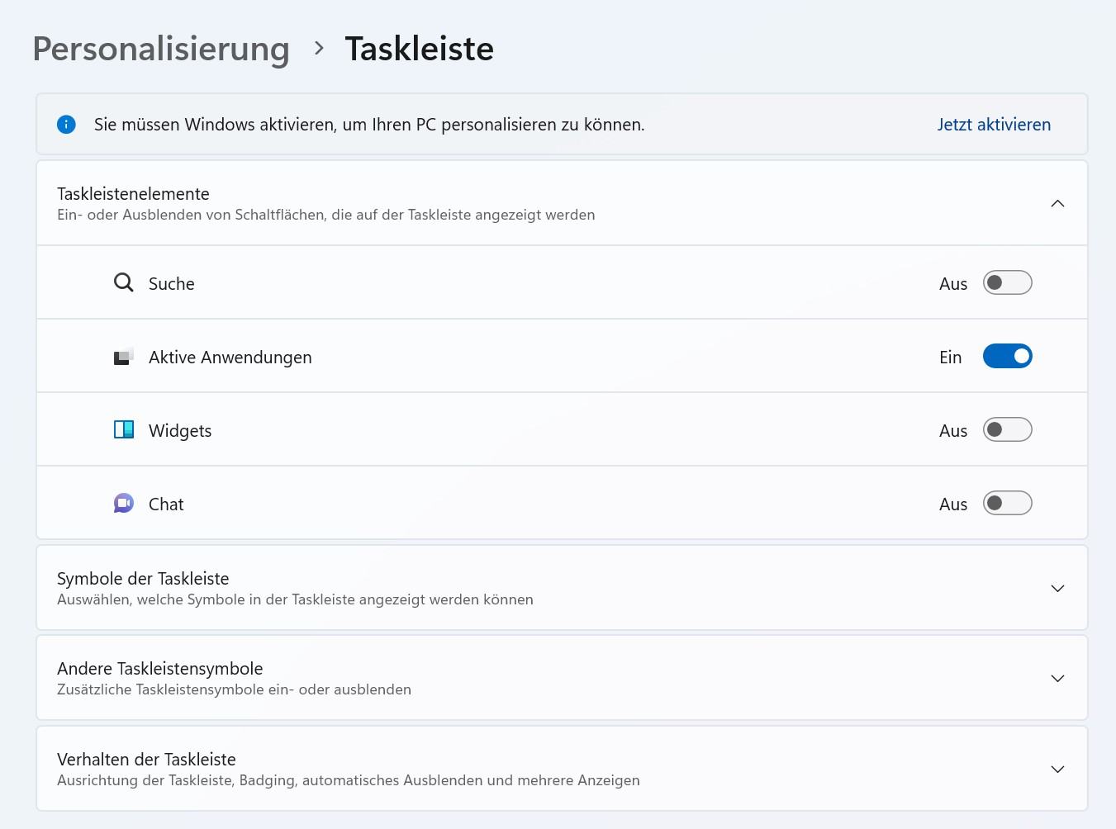Disable the Aktive Anwendungen toggle
This screenshot has height=829, width=1116.
click(x=1007, y=357)
